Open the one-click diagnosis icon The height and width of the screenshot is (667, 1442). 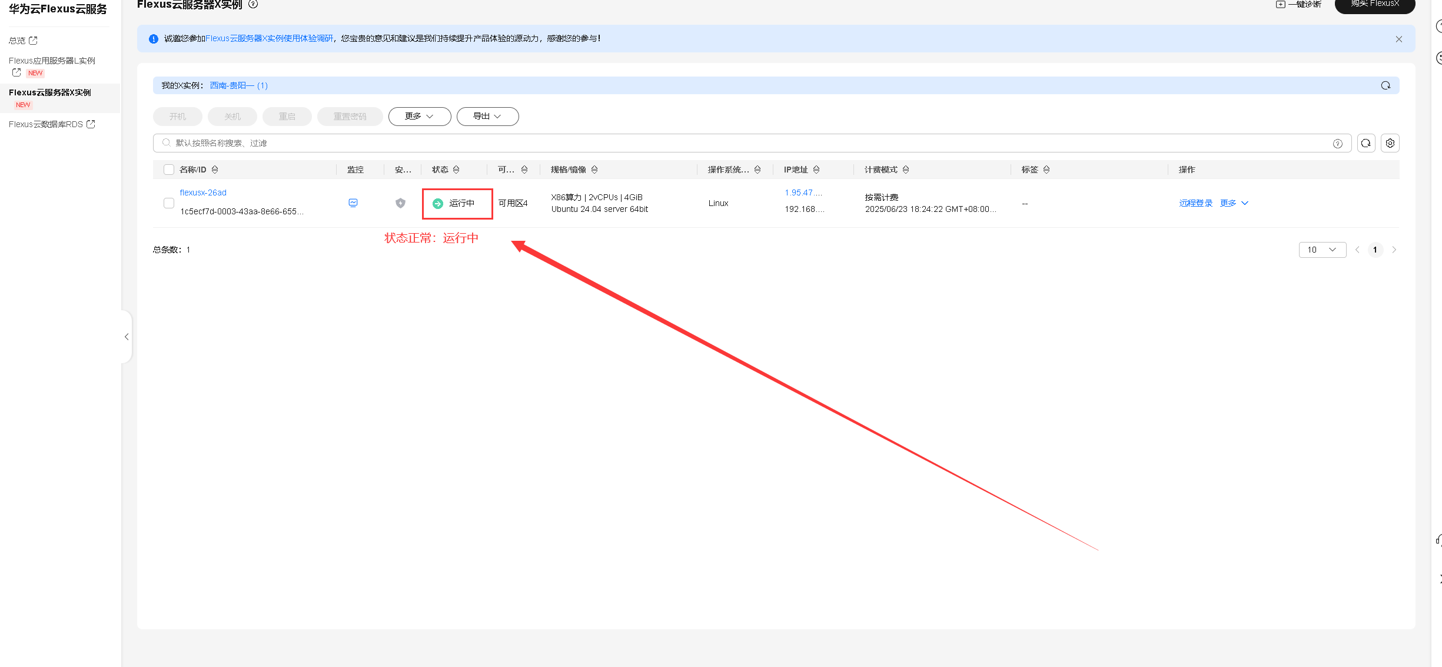click(1281, 4)
